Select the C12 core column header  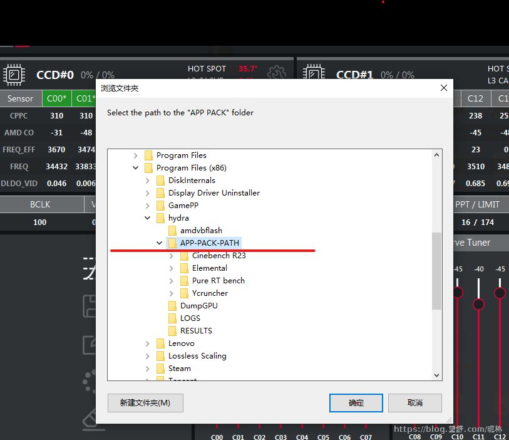click(475, 98)
